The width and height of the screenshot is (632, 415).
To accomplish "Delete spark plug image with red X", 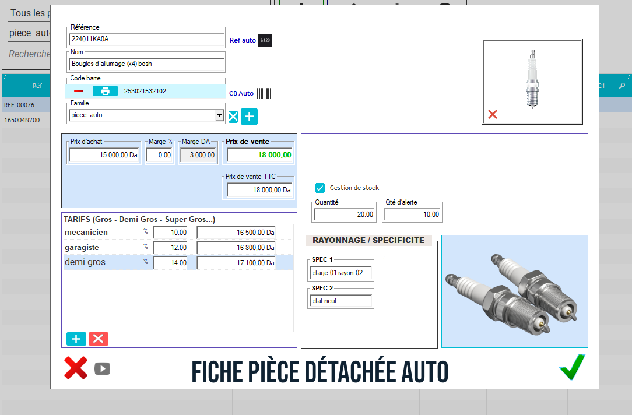I will tap(493, 114).
